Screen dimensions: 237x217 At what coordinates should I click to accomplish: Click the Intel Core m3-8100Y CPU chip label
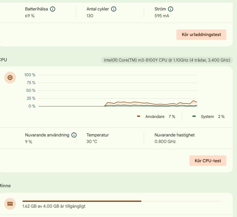167,60
